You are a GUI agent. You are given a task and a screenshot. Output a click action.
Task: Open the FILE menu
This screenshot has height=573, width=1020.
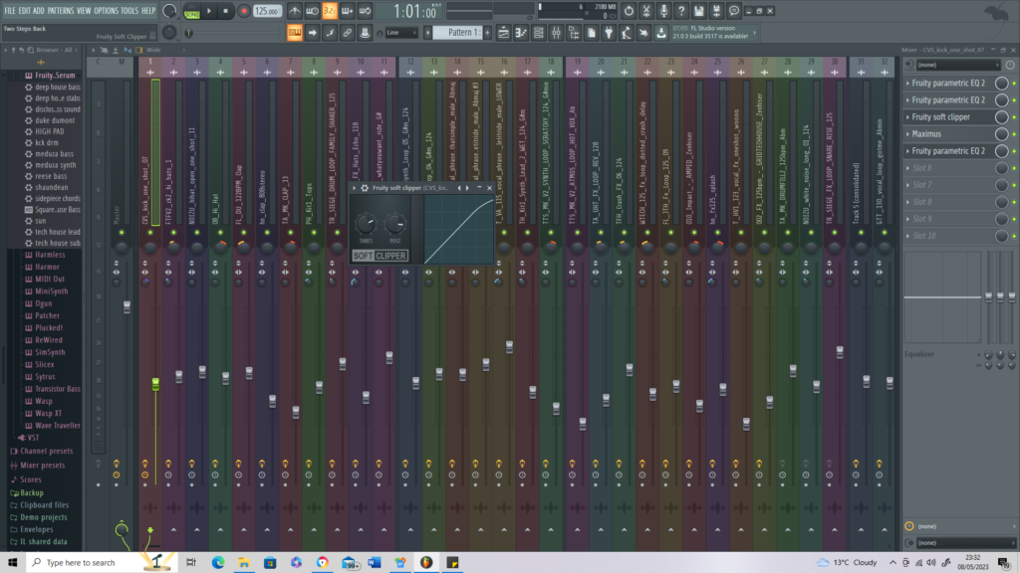tap(10, 11)
